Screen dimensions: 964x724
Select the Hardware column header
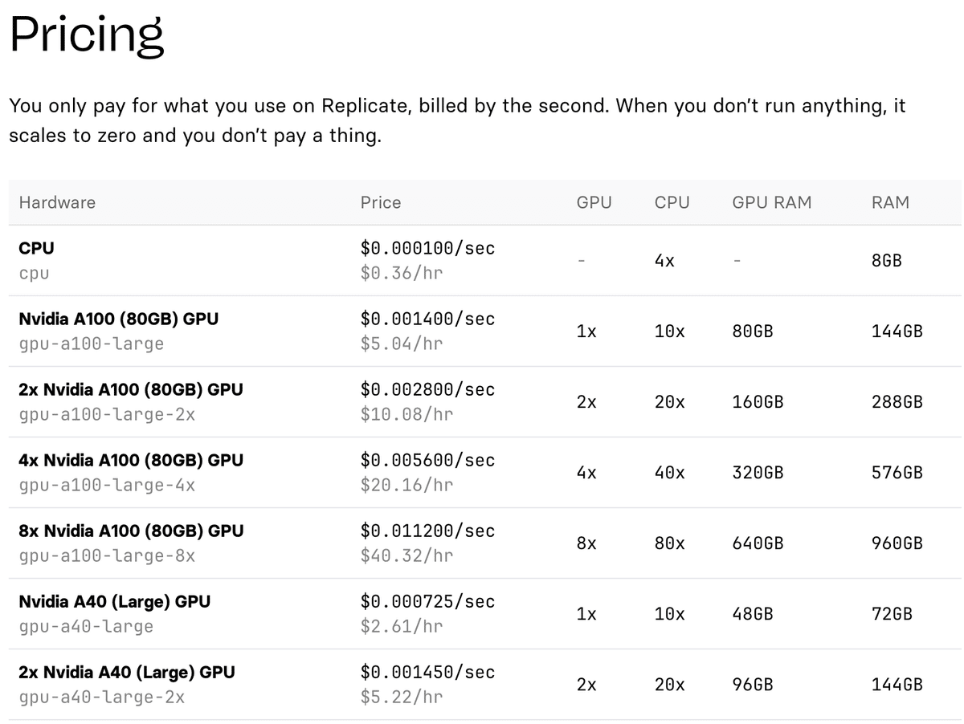click(x=57, y=202)
